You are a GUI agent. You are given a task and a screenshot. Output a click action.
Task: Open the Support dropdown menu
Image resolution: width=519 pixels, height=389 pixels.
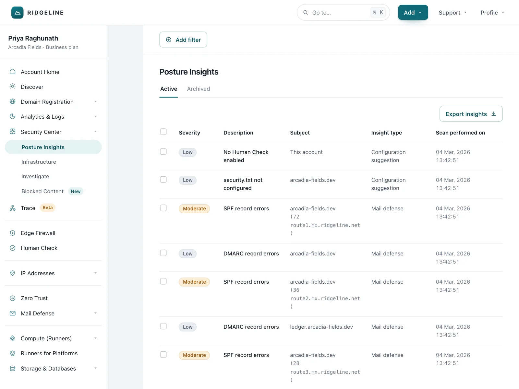point(453,13)
